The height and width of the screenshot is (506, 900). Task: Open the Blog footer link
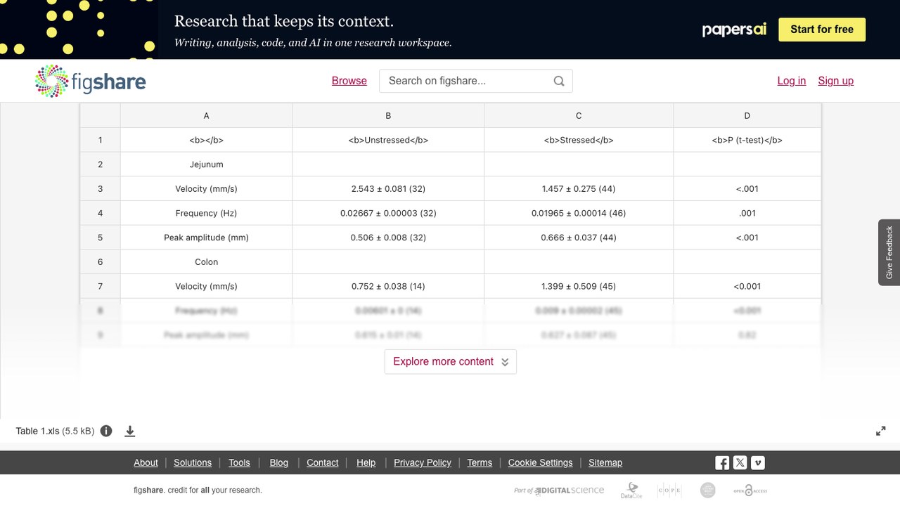coord(279,462)
